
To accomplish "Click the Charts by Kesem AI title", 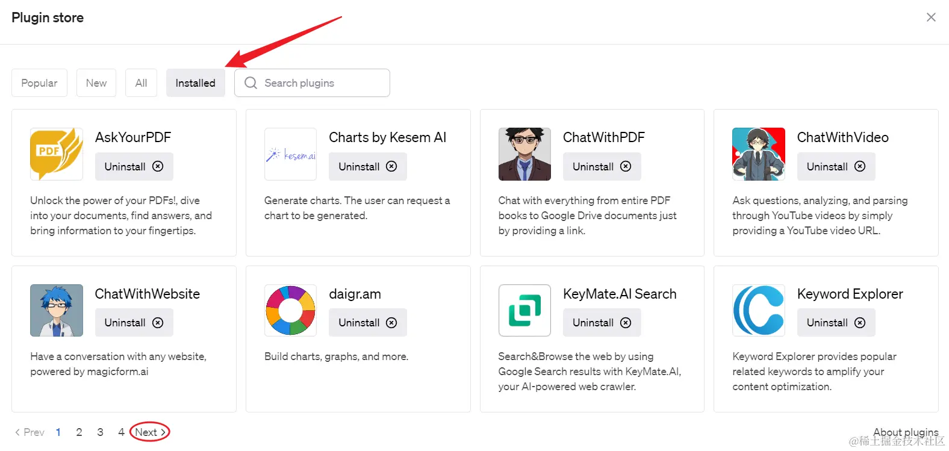I will point(388,137).
